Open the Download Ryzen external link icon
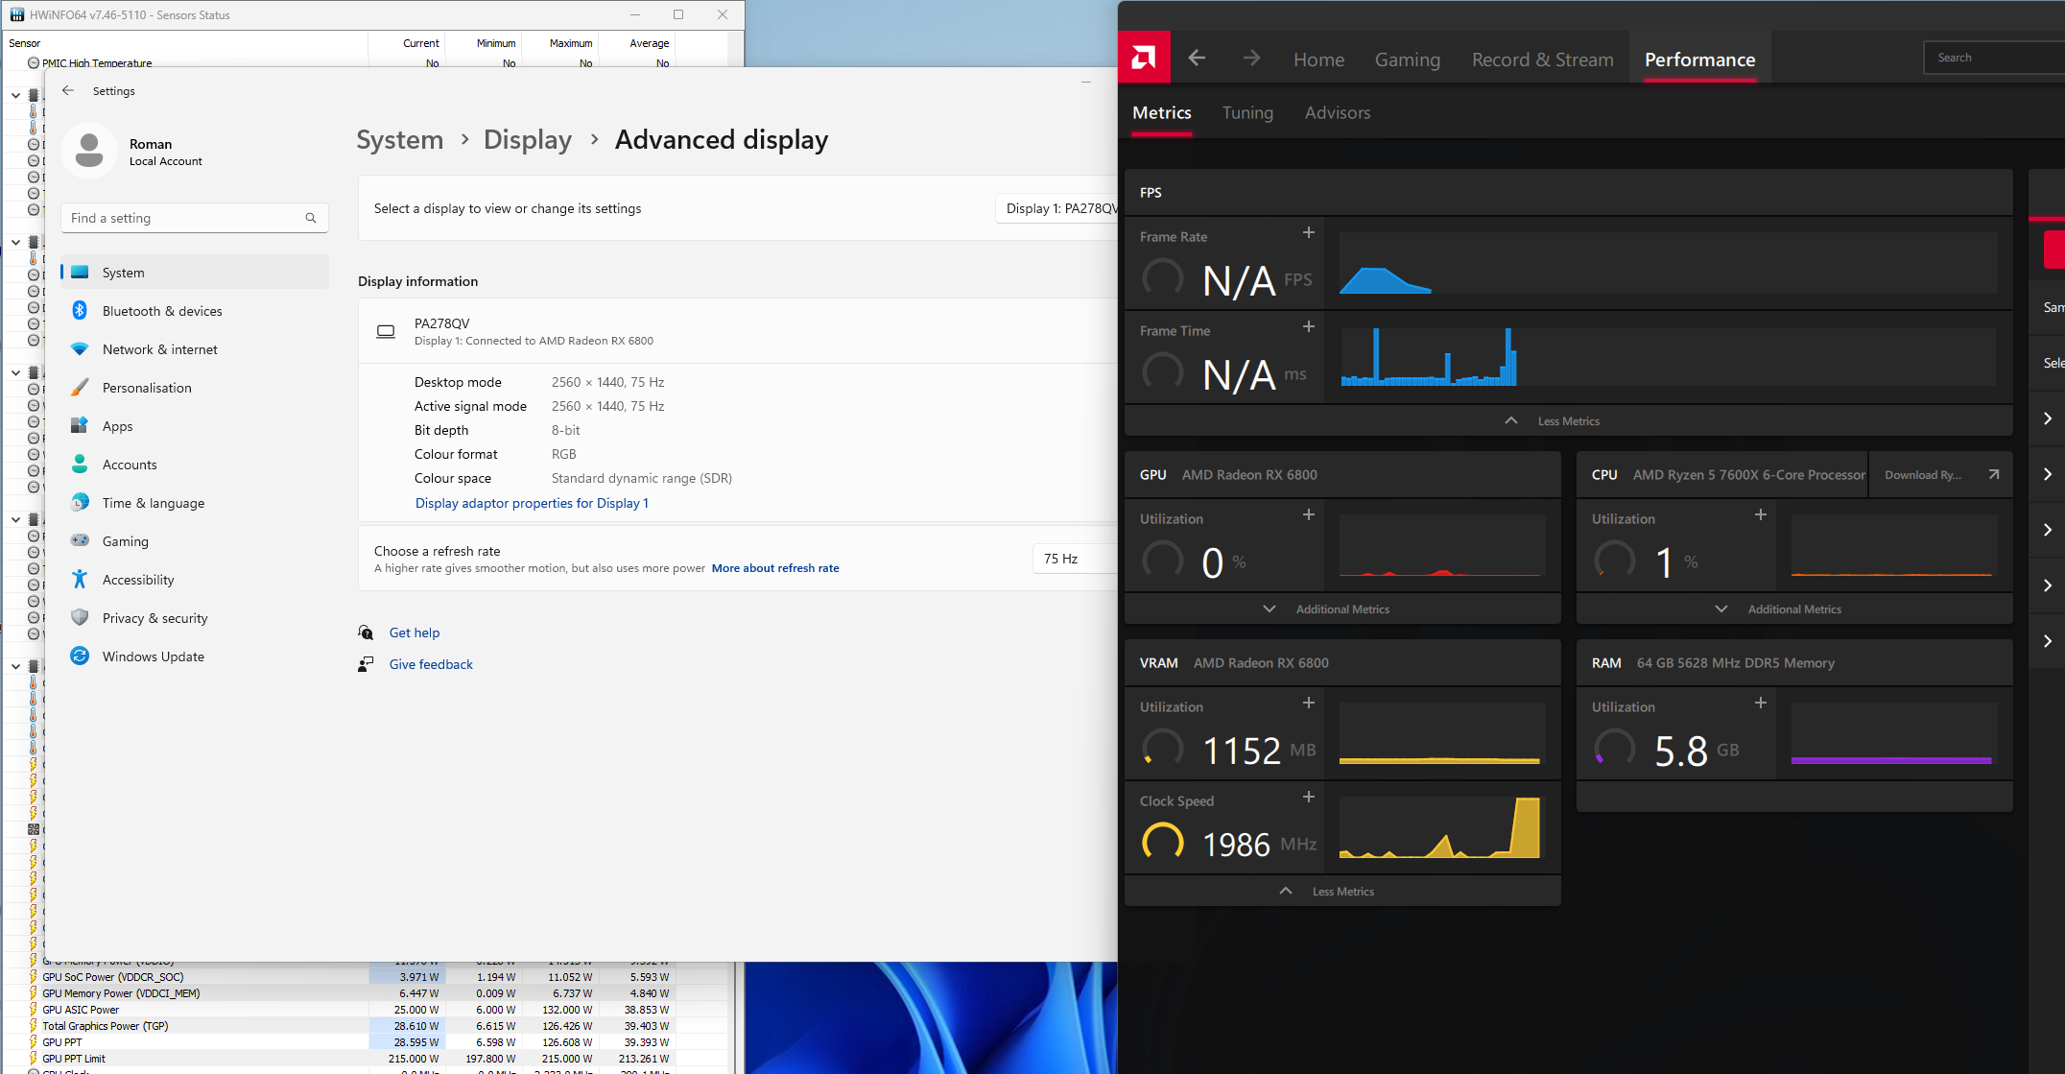The width and height of the screenshot is (2065, 1074). (1994, 475)
